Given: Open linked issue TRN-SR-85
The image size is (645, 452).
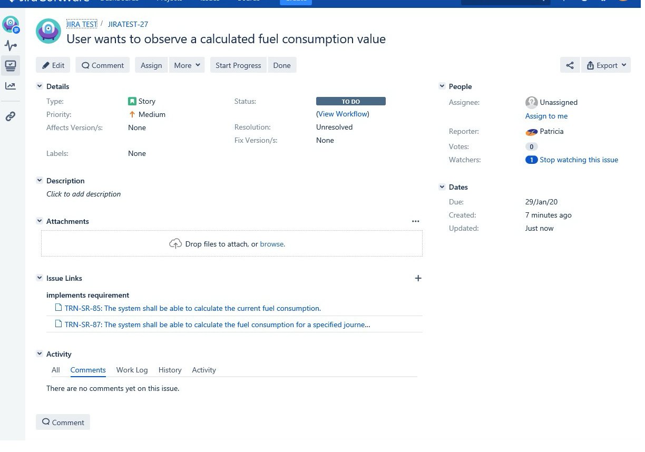Looking at the screenshot, I should (192, 308).
